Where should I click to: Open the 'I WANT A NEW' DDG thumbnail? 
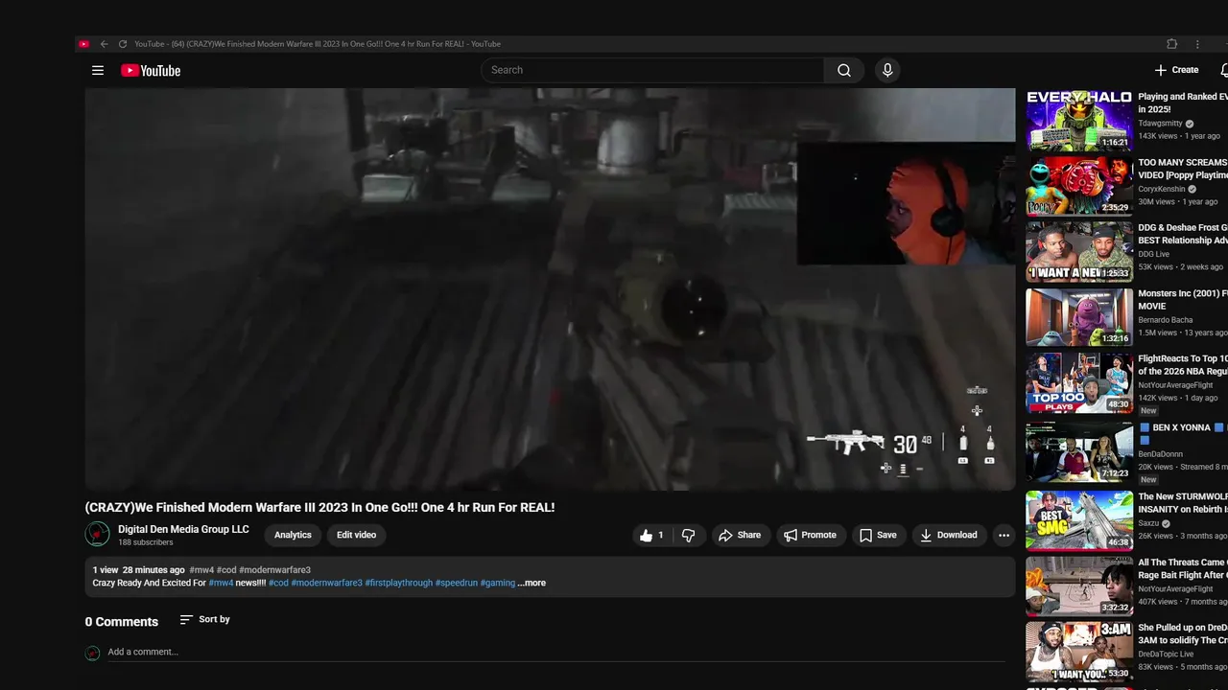[x=1079, y=252]
